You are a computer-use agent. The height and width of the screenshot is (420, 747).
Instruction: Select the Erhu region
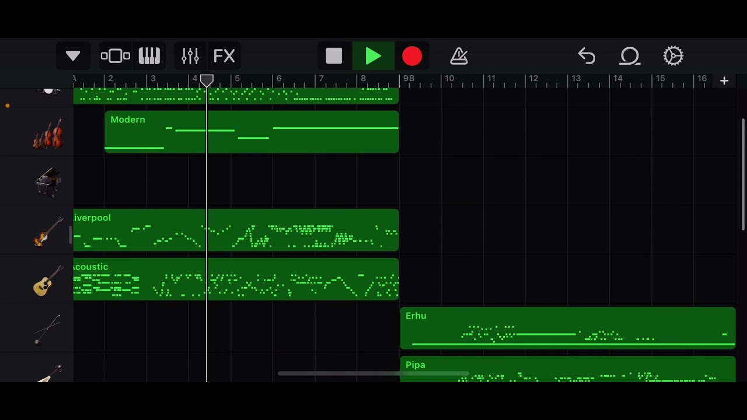tap(568, 328)
